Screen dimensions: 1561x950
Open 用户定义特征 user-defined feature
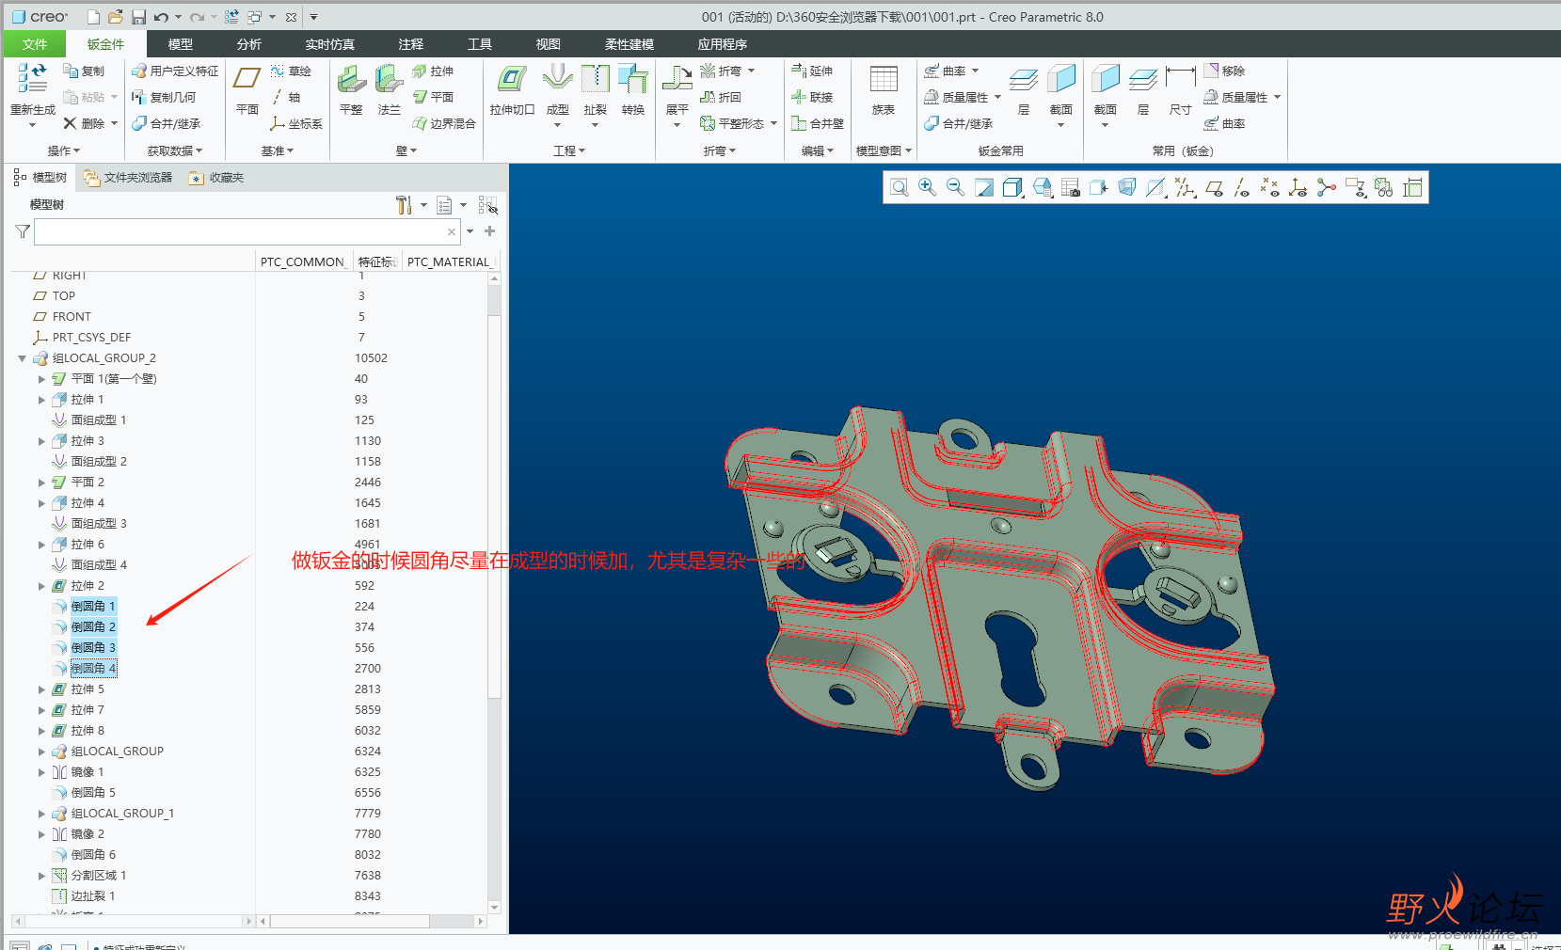[x=175, y=71]
